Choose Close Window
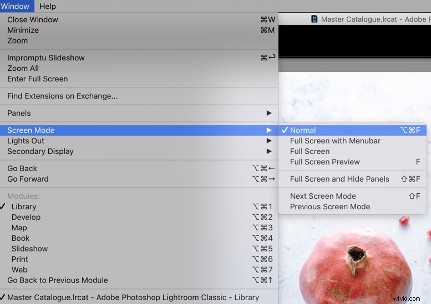This screenshot has height=304, width=431. tap(139, 19)
